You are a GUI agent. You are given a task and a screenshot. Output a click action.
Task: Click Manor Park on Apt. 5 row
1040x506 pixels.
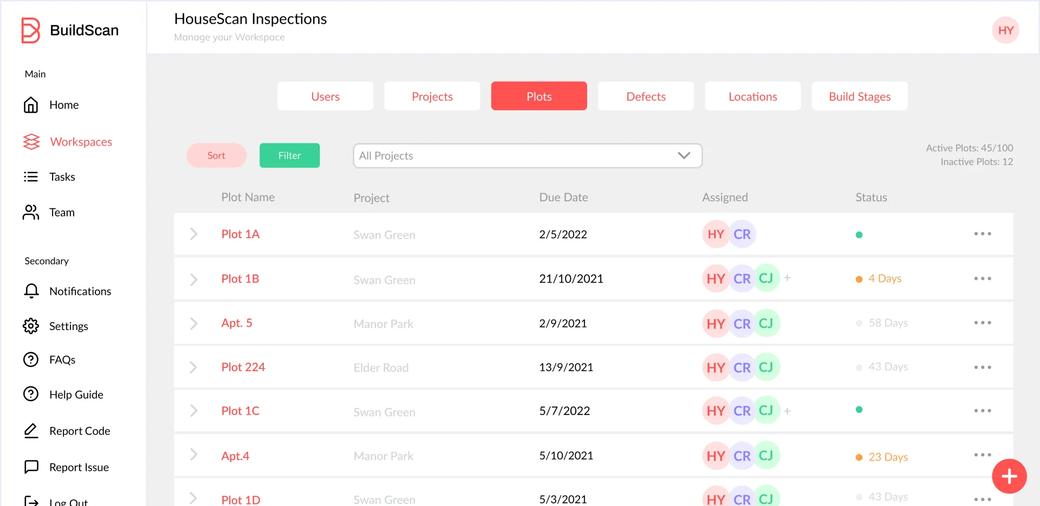coord(383,324)
